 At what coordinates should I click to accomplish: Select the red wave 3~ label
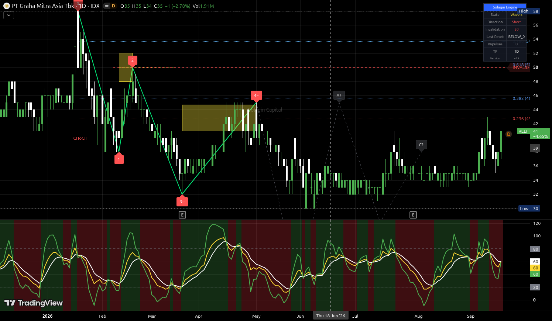[182, 201]
